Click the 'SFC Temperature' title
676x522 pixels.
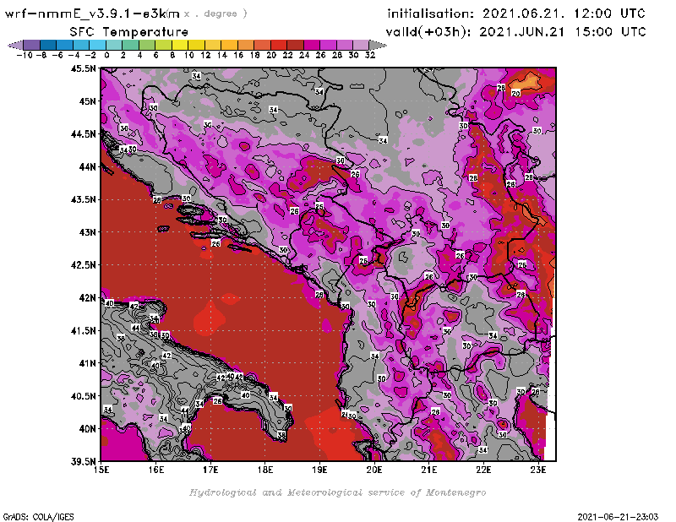pos(129,32)
